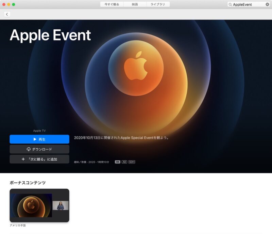Add Apple Event to 次に観る list

click(39, 159)
